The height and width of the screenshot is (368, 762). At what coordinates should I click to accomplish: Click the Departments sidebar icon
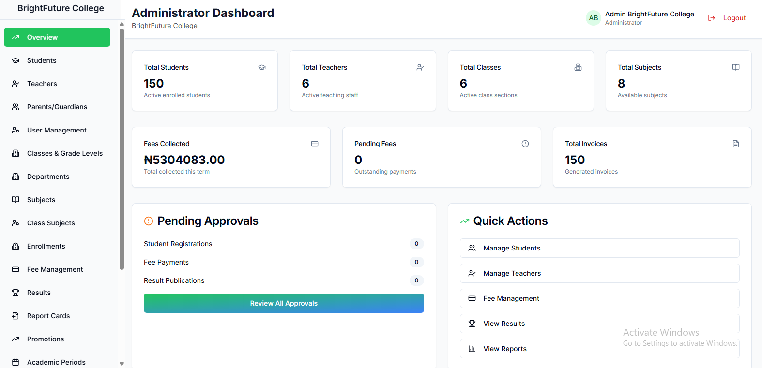15,177
